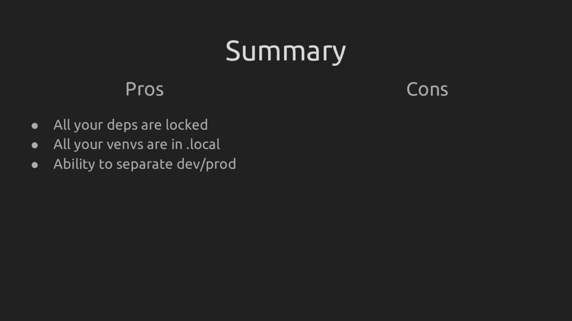The height and width of the screenshot is (321, 572).
Task: Click the bullet before 'All your deps are locked'
Action: point(34,125)
